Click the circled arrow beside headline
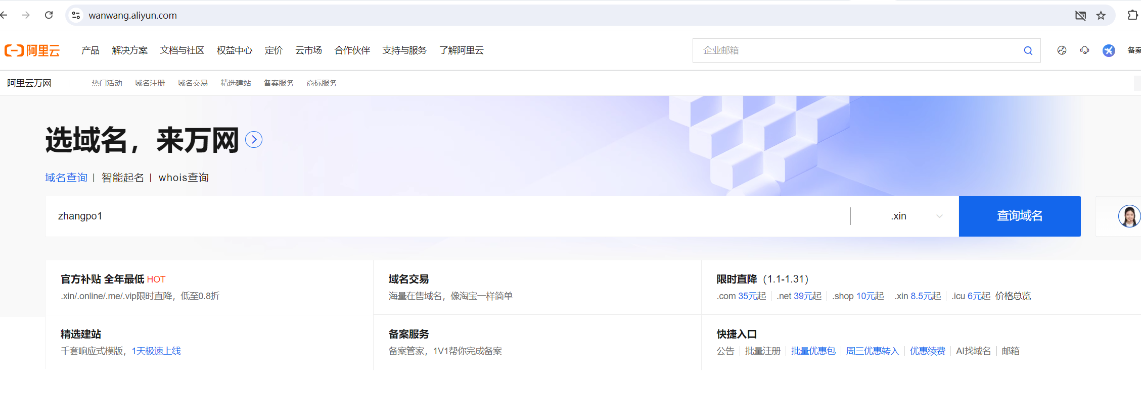Viewport: 1141px width, 396px height. coord(254,140)
